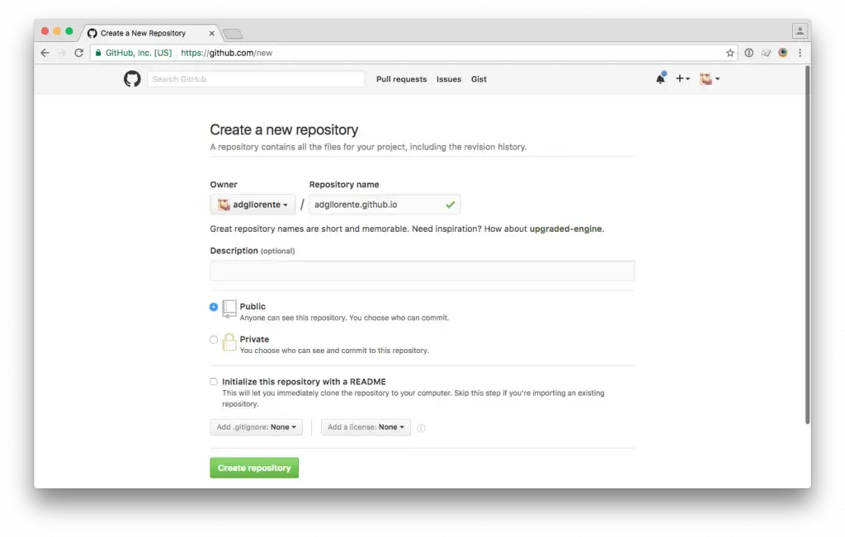Click the circled info help extension icon
845x537 pixels.
pos(748,52)
